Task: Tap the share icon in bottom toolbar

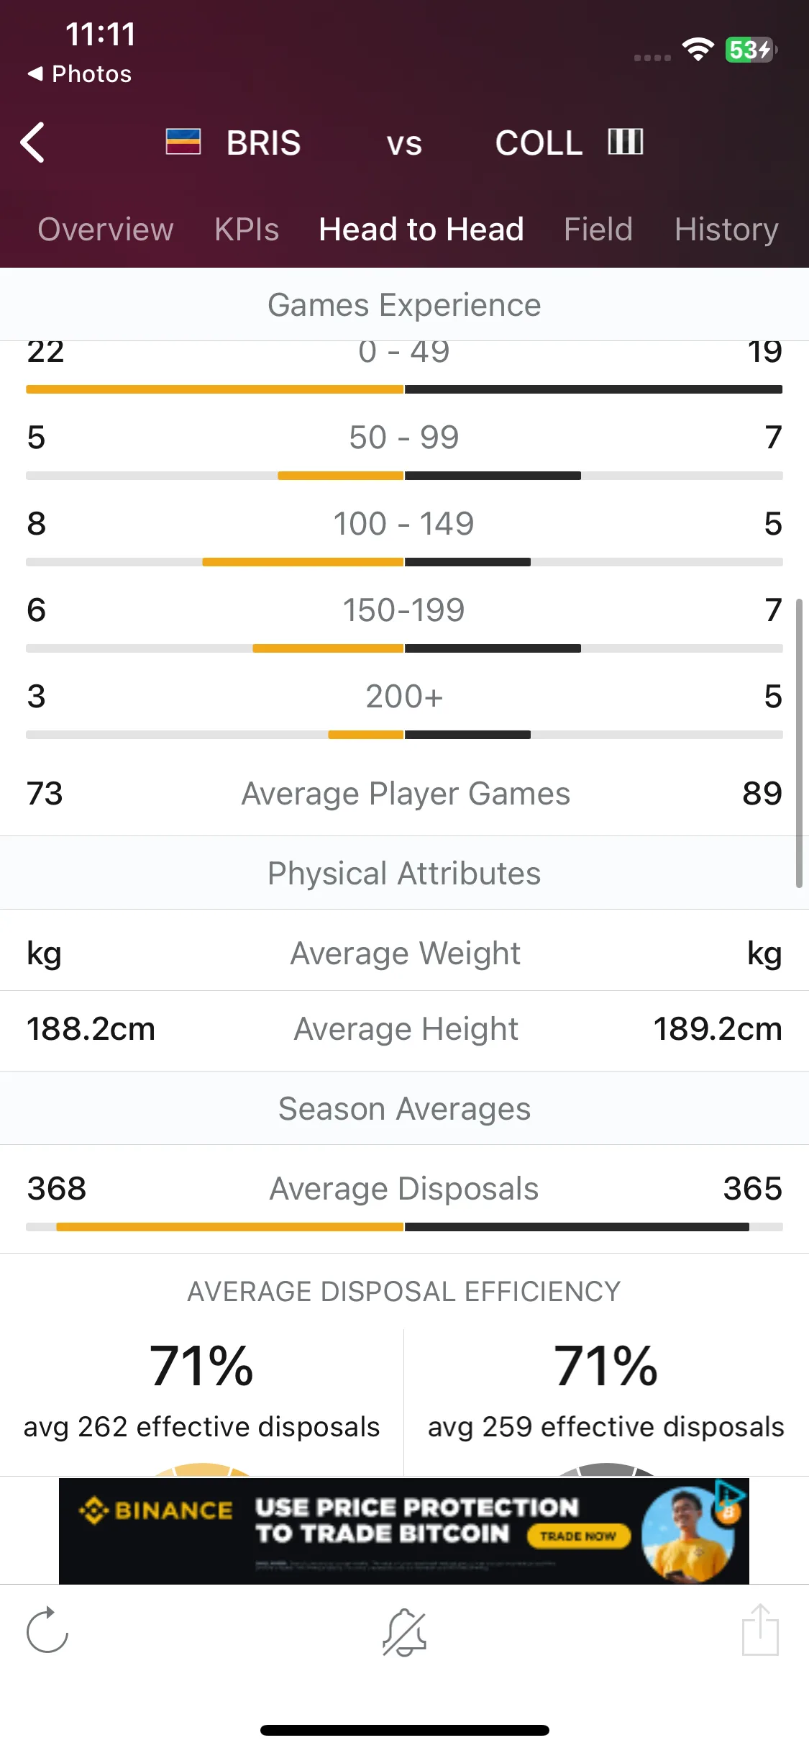Action: [x=760, y=1630]
